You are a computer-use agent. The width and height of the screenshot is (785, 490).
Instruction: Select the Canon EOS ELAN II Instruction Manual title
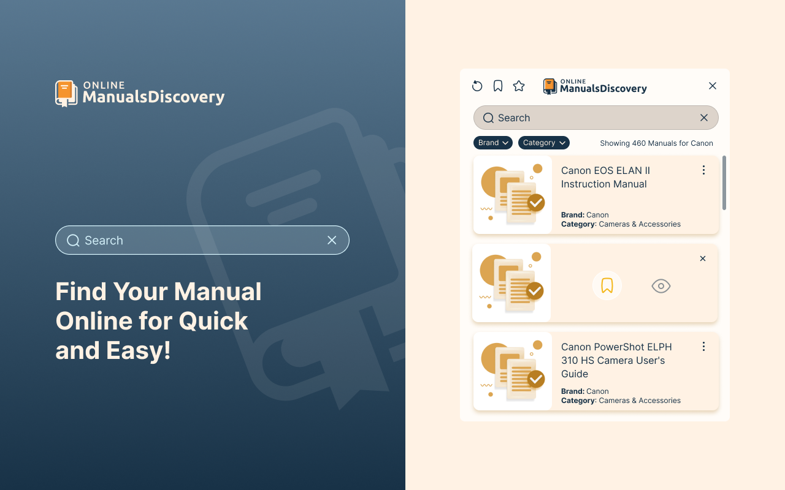[x=605, y=177]
